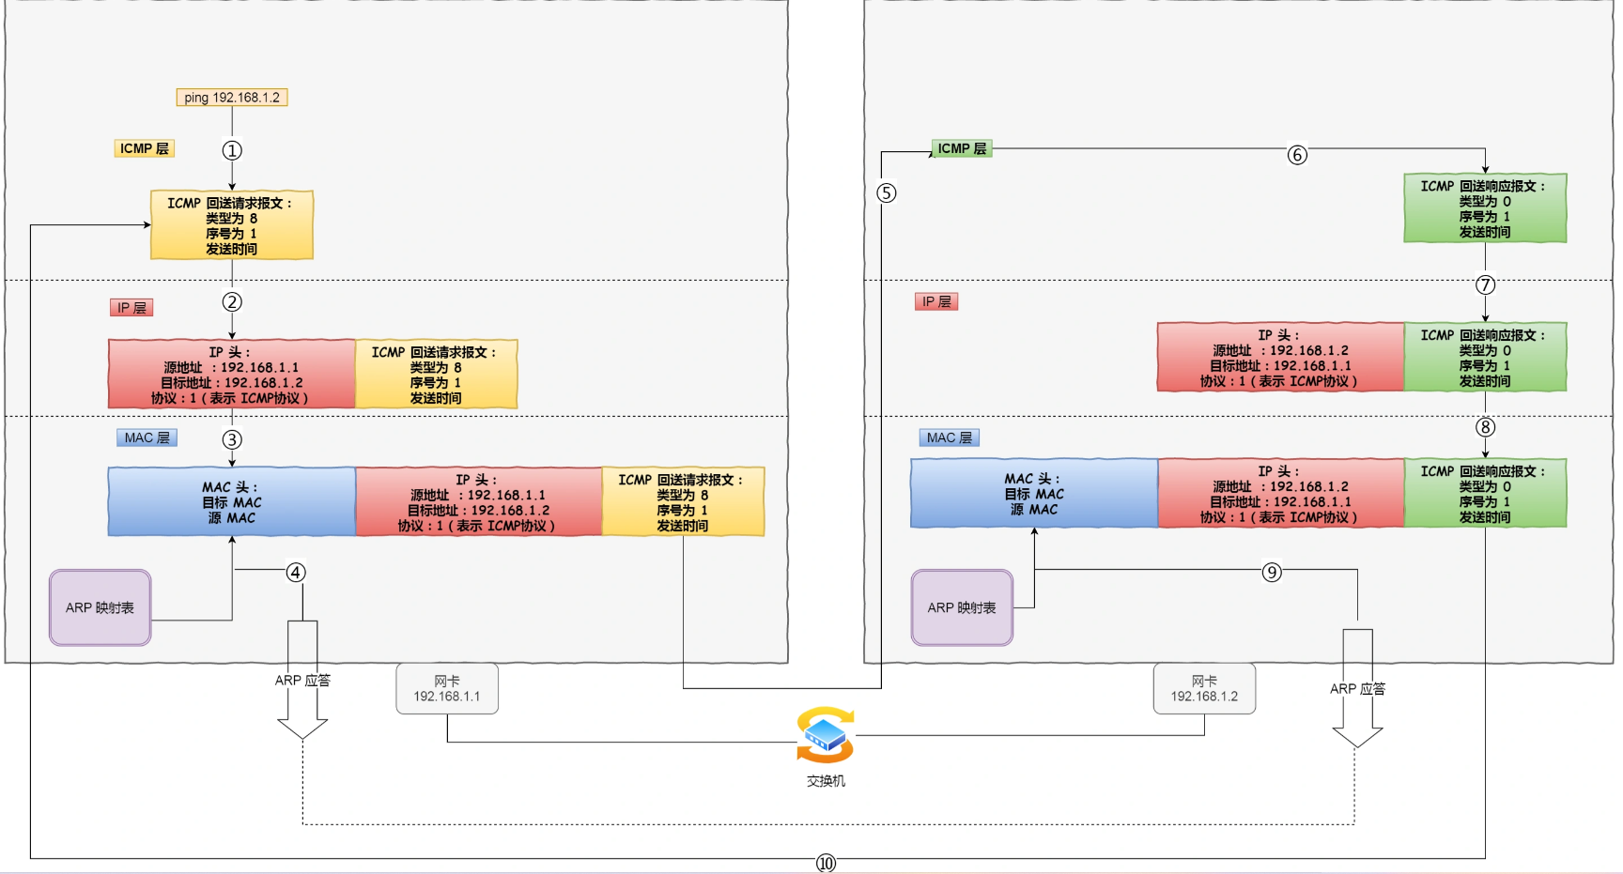Click the right host's 'ARP 映射表' box

pos(963,607)
